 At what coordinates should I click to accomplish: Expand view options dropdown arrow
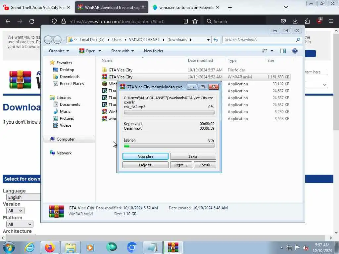click(272, 51)
